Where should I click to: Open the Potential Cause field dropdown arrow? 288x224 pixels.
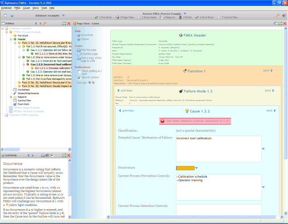coord(263,149)
